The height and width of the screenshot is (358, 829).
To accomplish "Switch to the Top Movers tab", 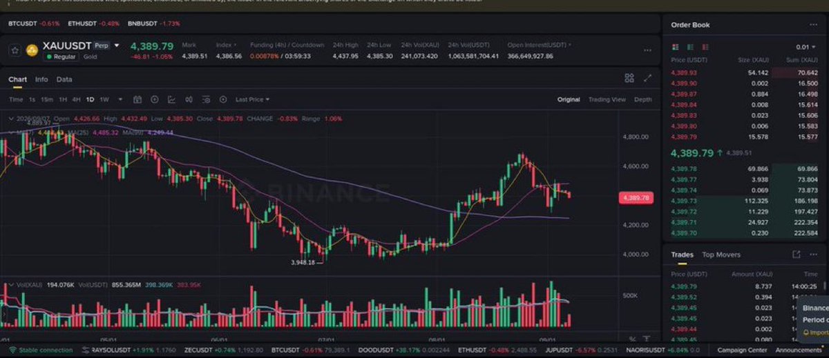I will click(x=721, y=255).
